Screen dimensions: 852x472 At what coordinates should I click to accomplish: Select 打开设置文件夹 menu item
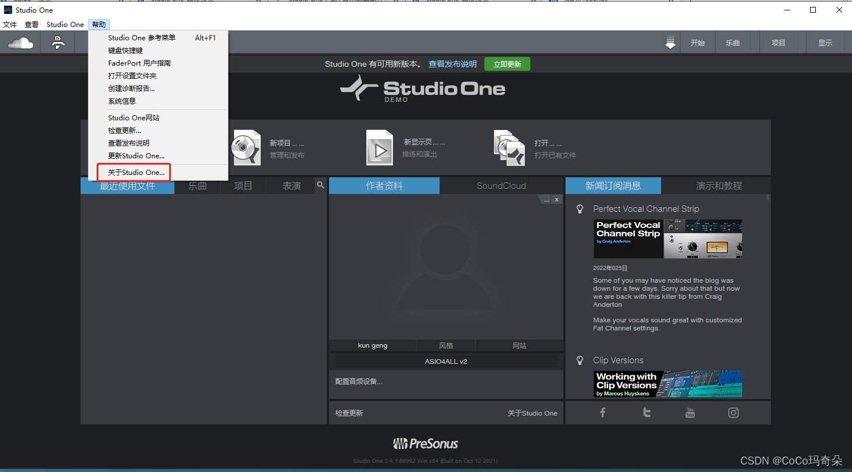(x=158, y=75)
